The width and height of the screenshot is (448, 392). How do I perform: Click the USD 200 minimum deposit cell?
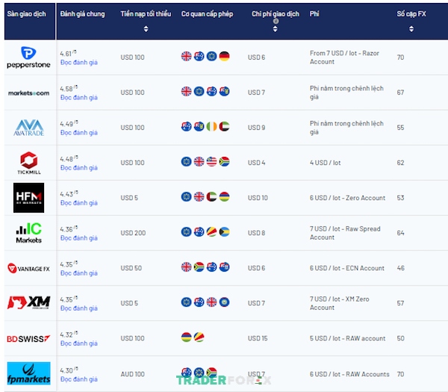(x=133, y=233)
